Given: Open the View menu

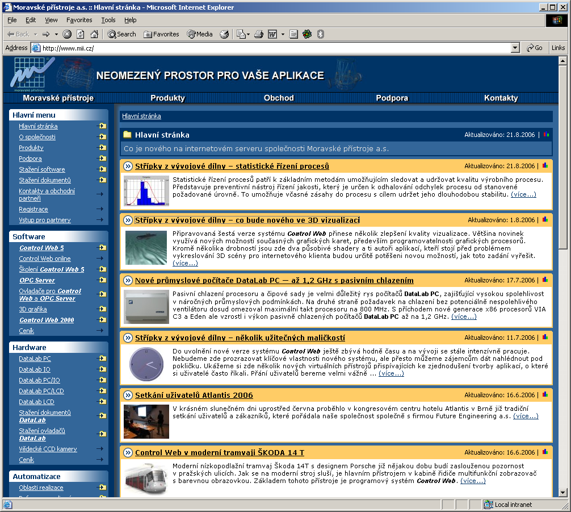Looking at the screenshot, I should coord(51,20).
